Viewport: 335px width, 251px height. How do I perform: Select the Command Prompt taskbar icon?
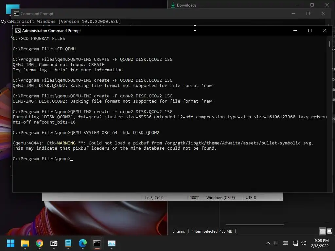(97, 243)
